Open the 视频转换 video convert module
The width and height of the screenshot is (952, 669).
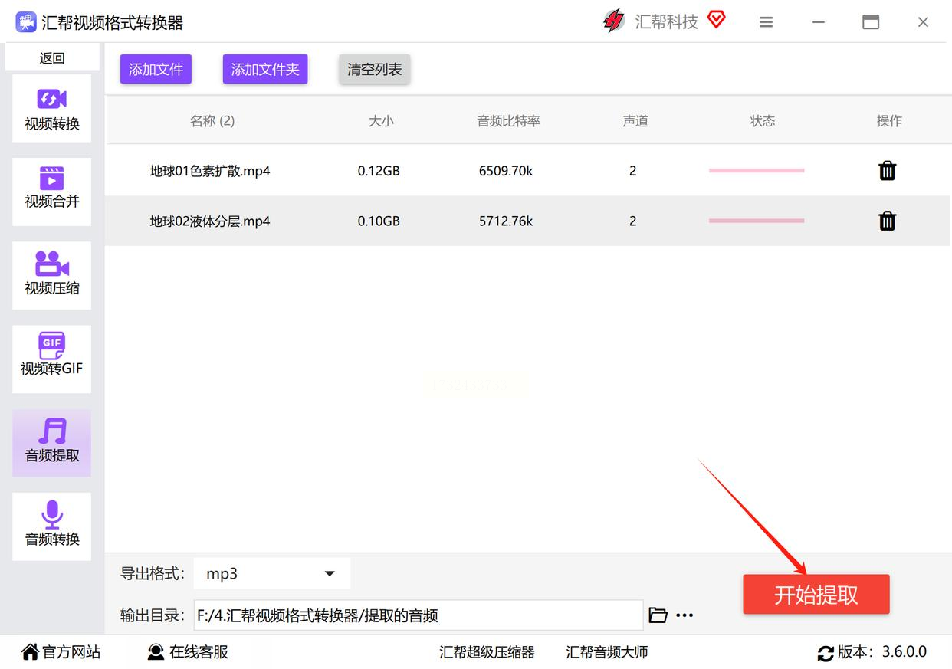click(x=52, y=108)
